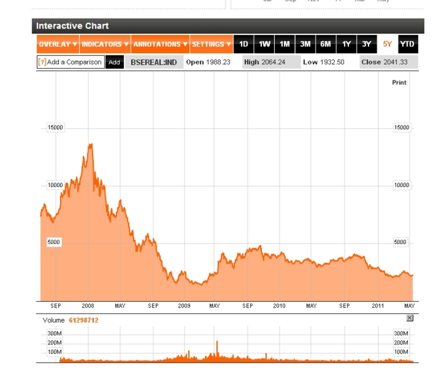
Task: Select the 1D time range
Action: 243,44
